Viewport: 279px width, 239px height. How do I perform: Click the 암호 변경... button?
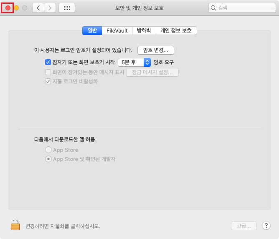tap(156, 50)
